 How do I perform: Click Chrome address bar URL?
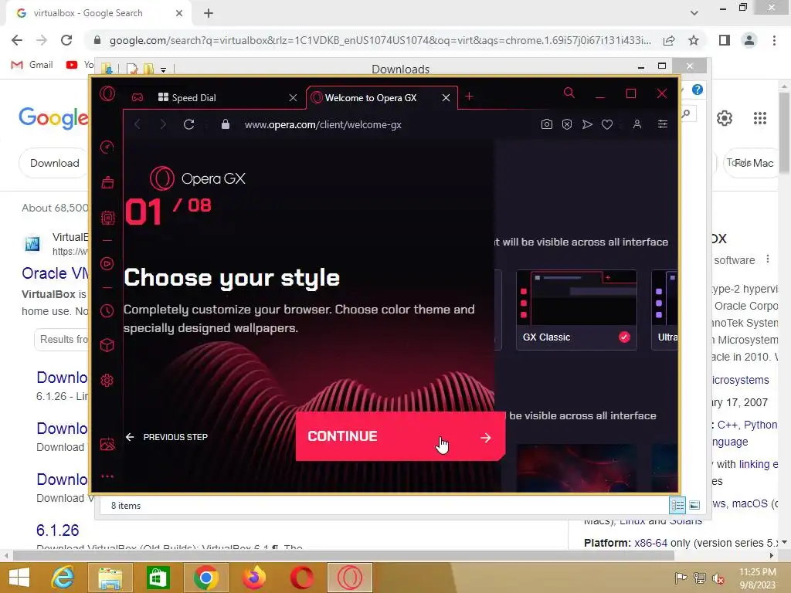[x=380, y=40]
